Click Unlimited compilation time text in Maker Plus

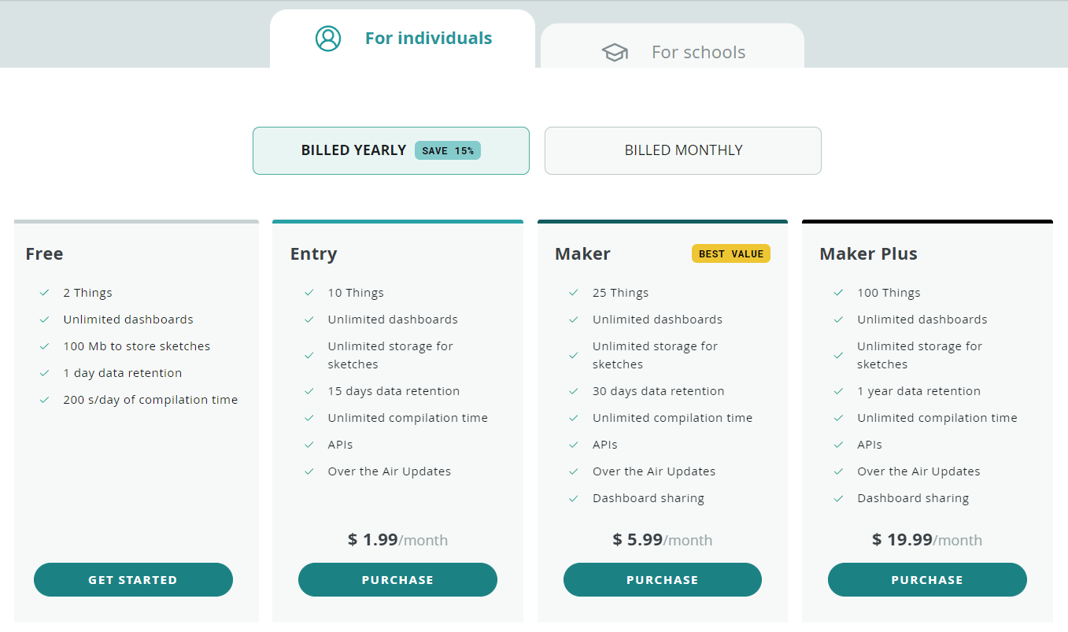pos(937,418)
